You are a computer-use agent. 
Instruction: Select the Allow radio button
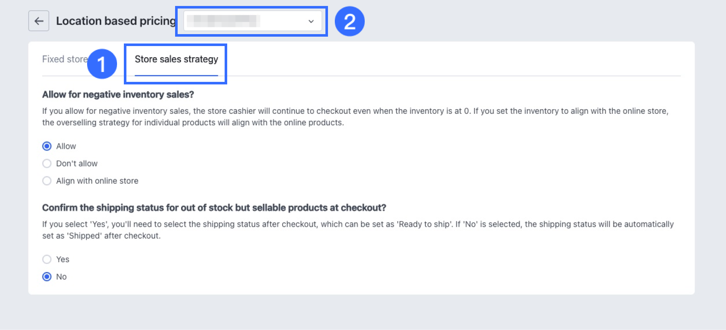(47, 146)
